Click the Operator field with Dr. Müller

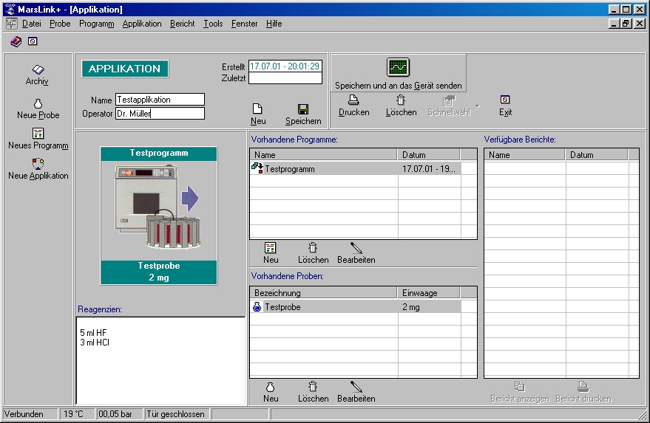[x=159, y=114]
